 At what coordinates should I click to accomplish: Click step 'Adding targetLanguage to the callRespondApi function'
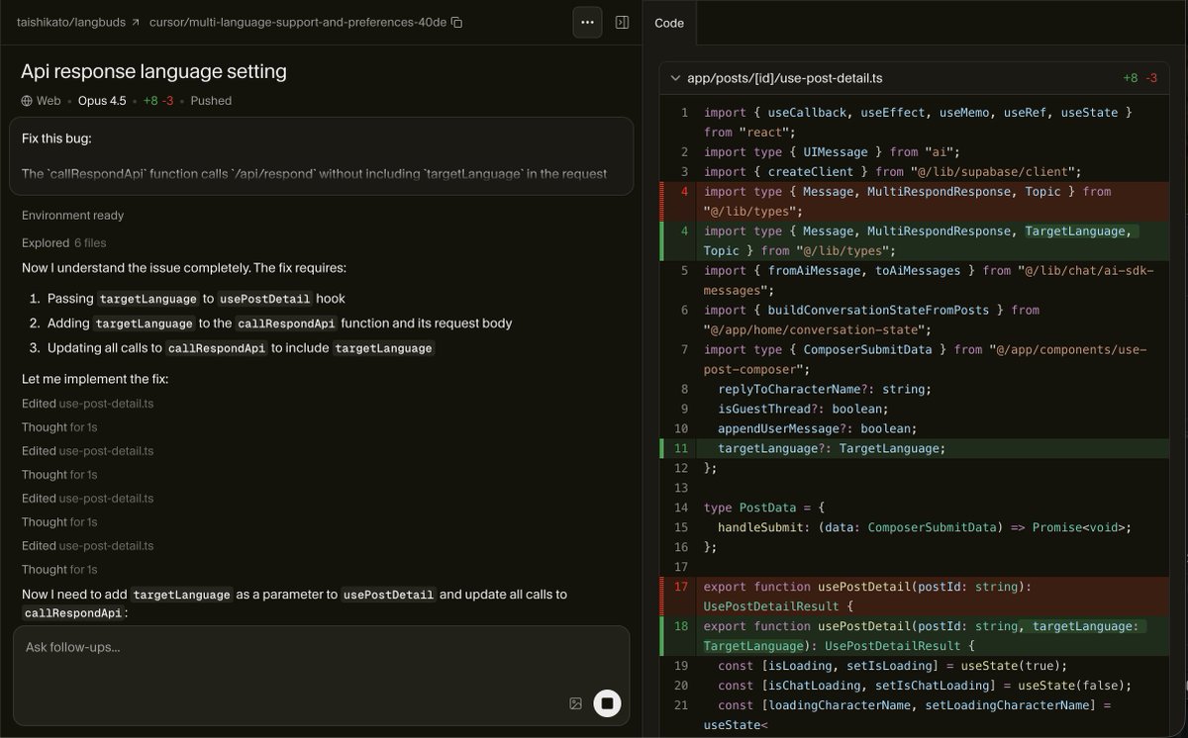(279, 323)
